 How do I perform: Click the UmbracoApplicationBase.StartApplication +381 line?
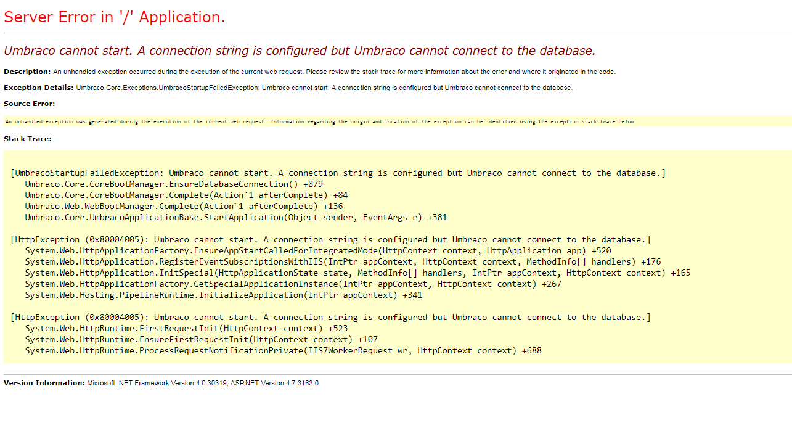click(236, 217)
